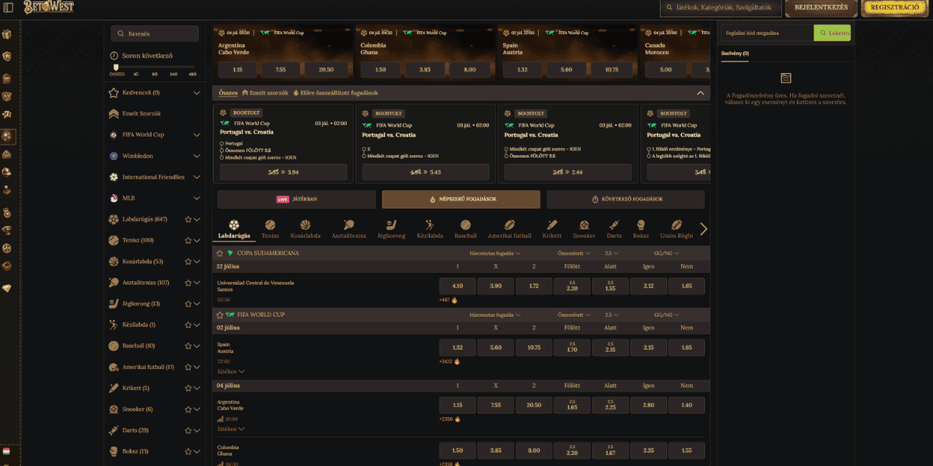Screen dimensions: 933x466
Task: Switch to Snooker sport tab
Action: pos(584,228)
